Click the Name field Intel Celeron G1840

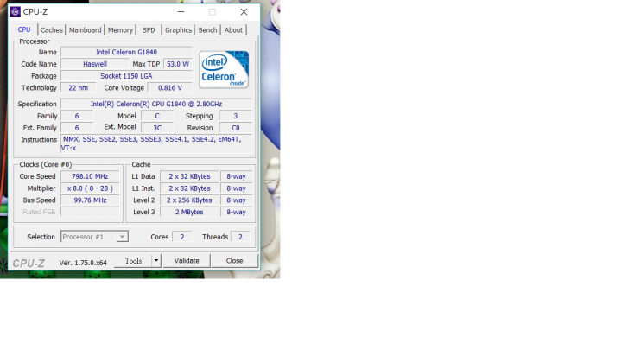pos(126,52)
